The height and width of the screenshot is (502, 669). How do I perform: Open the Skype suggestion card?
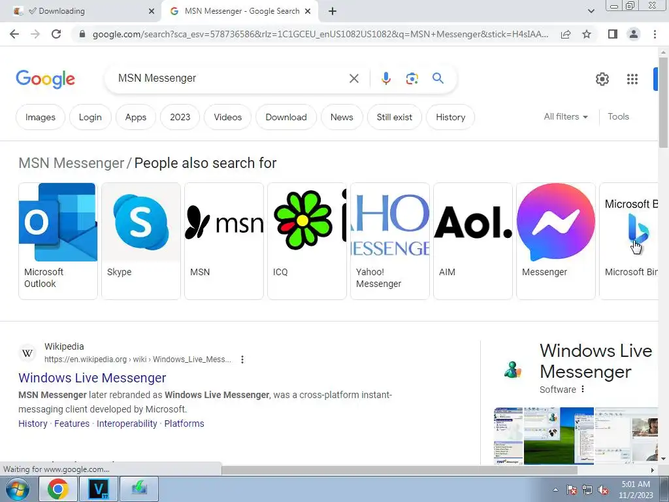(141, 241)
